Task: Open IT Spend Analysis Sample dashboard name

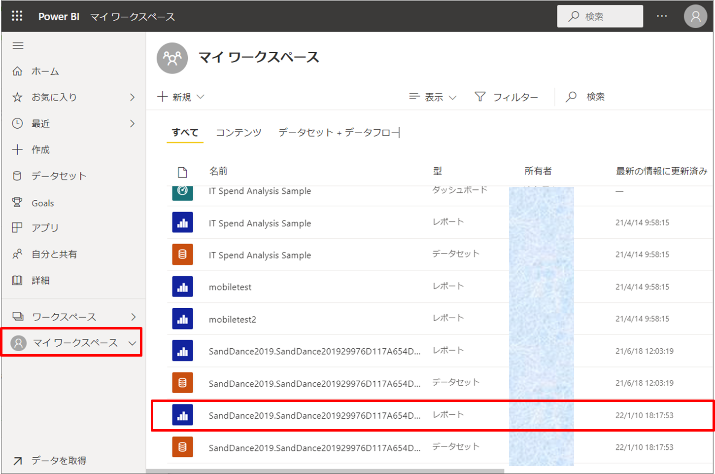Action: [260, 191]
